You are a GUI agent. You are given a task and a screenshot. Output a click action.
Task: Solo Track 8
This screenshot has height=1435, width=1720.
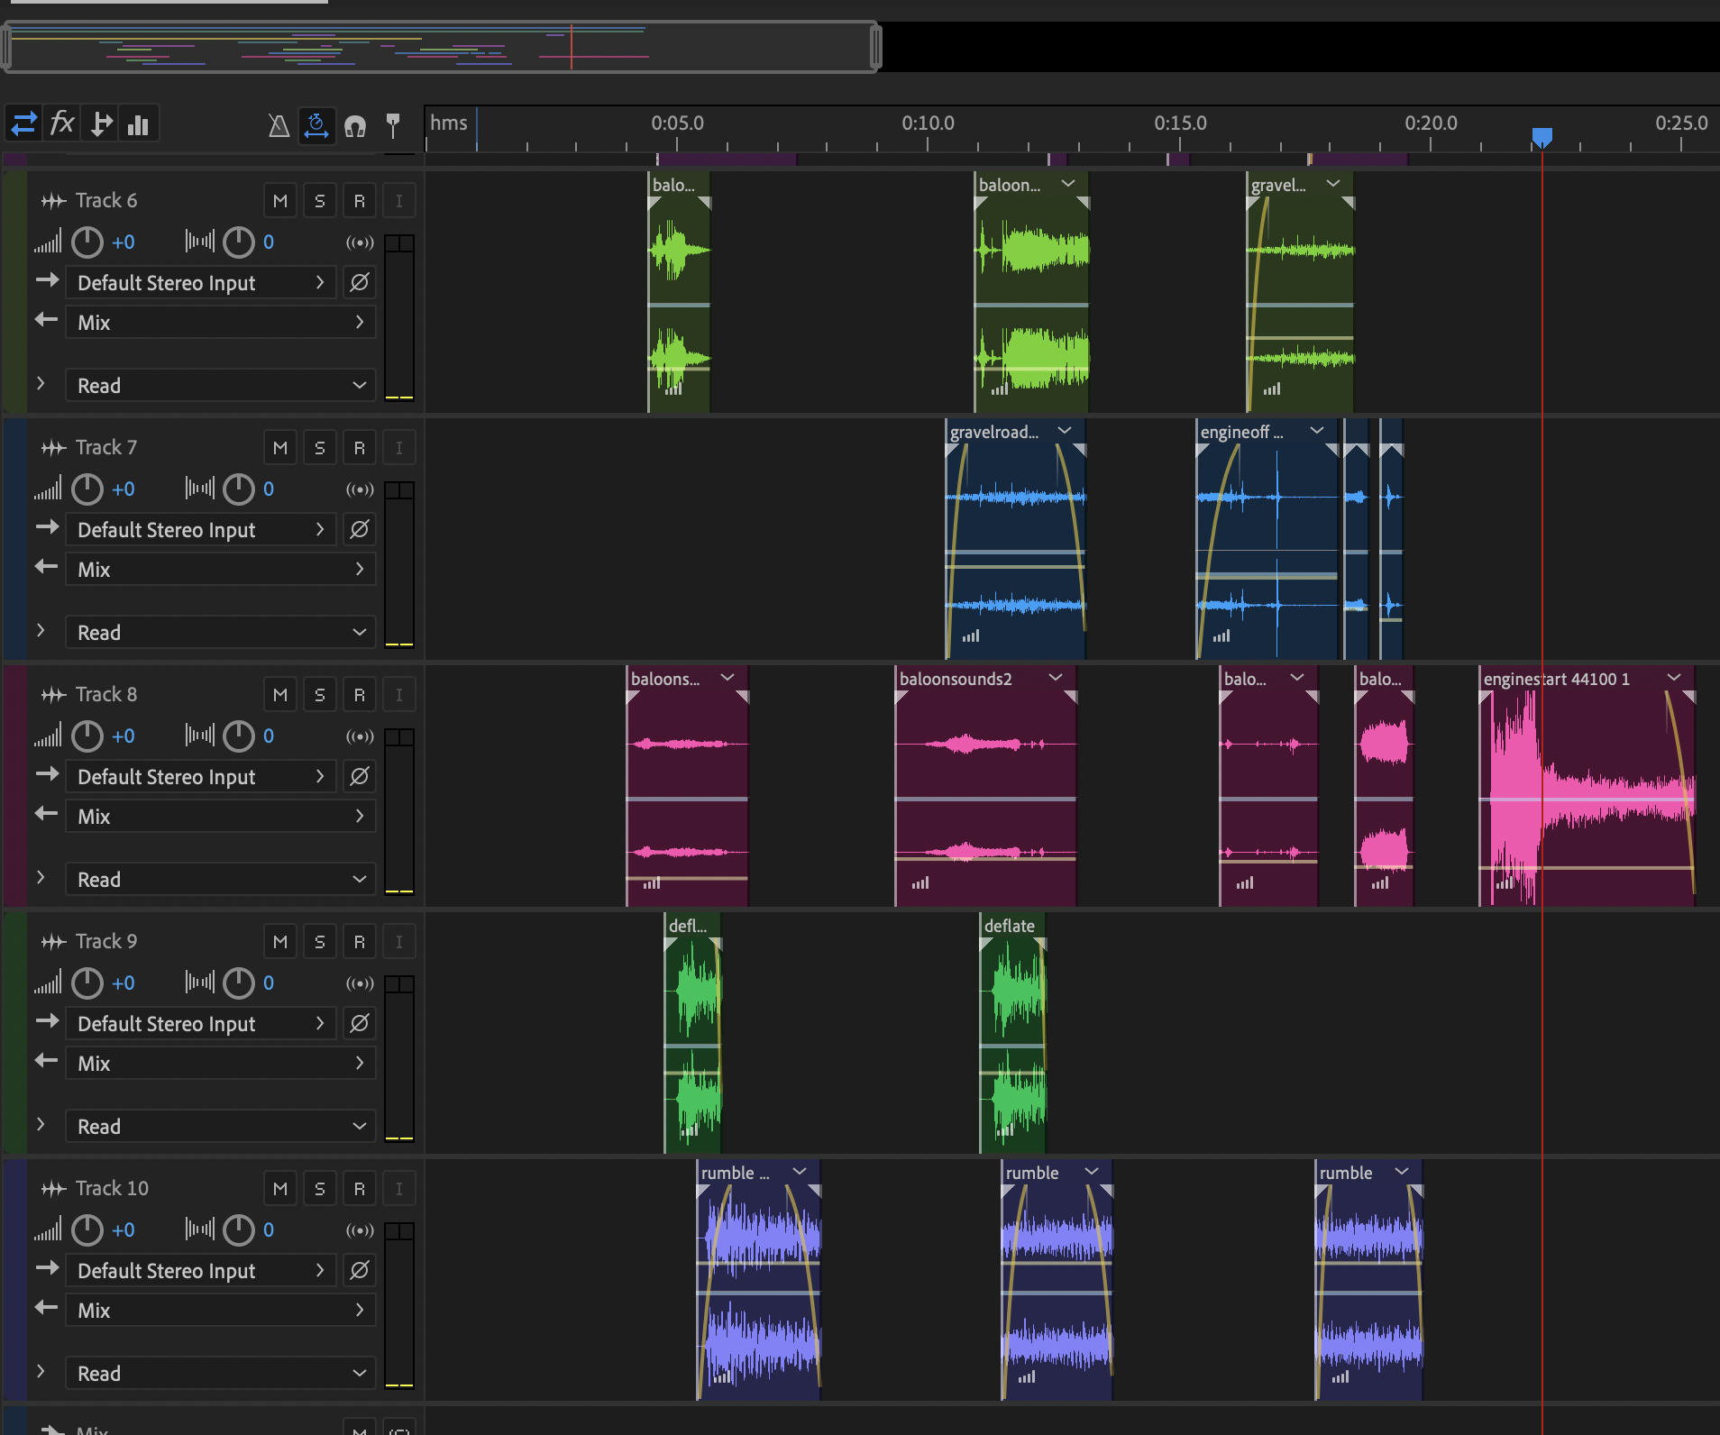click(x=320, y=695)
